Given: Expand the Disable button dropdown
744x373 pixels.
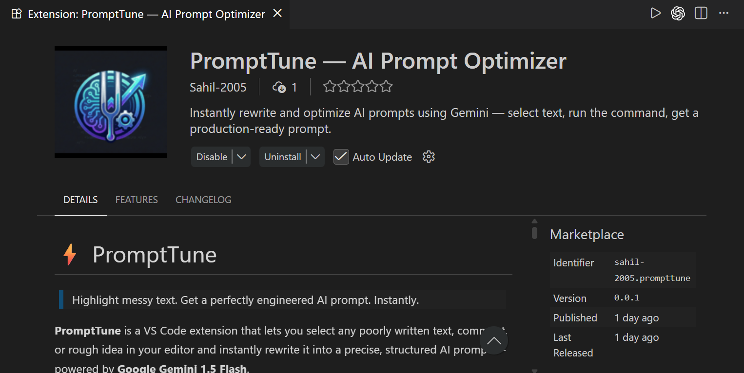Looking at the screenshot, I should point(242,156).
